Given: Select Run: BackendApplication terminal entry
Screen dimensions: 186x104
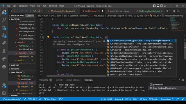Looking at the screenshot, I should [167, 88].
